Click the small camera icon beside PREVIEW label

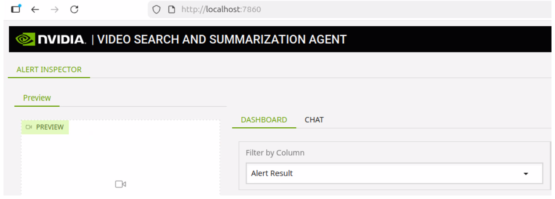29,127
